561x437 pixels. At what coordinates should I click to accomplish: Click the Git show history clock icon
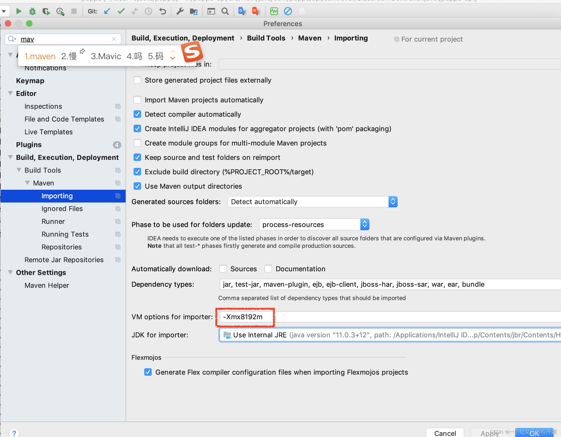(148, 11)
